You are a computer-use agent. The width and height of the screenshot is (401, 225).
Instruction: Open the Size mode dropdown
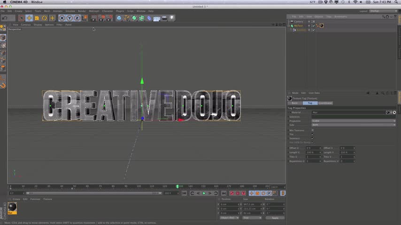click(x=252, y=218)
